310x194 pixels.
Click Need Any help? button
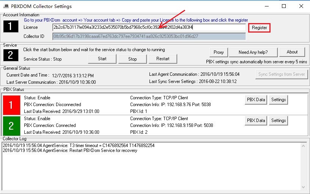(253, 52)
